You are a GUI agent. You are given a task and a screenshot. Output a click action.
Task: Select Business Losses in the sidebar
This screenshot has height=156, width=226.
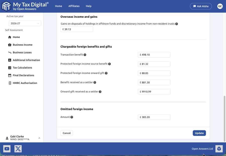click(22, 53)
